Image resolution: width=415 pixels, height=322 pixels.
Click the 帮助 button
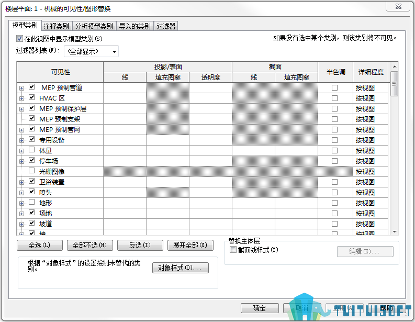[x=387, y=308]
